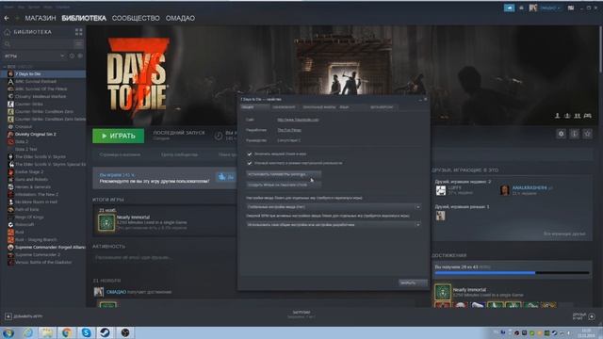Open the МАГАЗИН menu
Screen dimensions: 603x339
click(x=41, y=18)
